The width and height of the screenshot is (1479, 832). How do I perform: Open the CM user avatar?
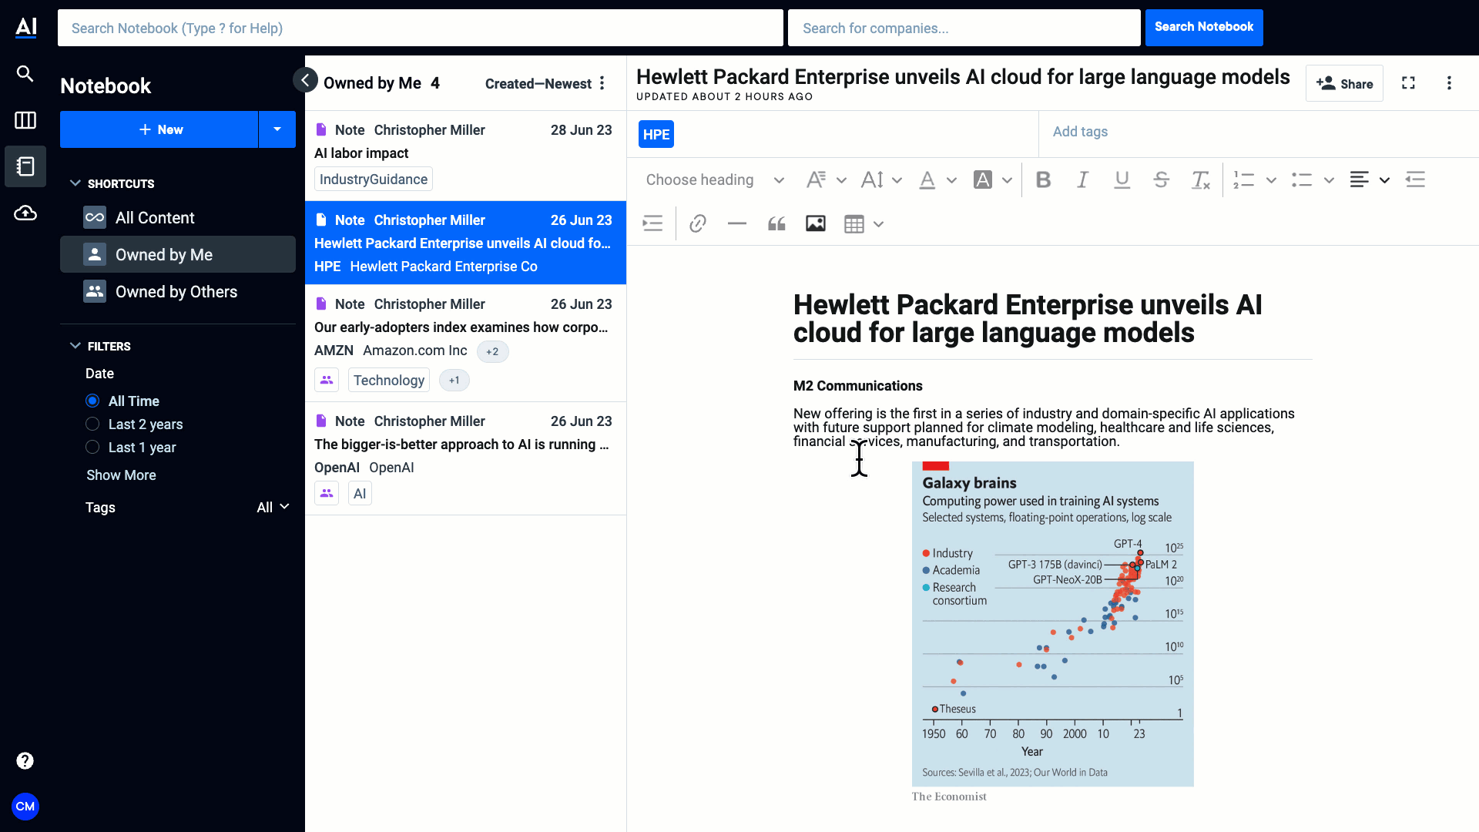25,807
